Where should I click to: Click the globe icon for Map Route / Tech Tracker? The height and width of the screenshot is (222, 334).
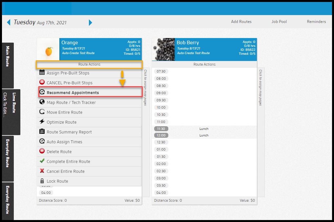click(x=42, y=102)
